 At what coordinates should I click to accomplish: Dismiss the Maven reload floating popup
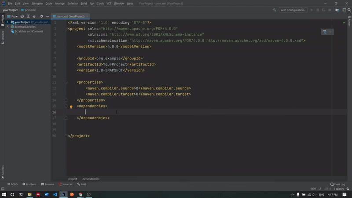click(x=330, y=32)
